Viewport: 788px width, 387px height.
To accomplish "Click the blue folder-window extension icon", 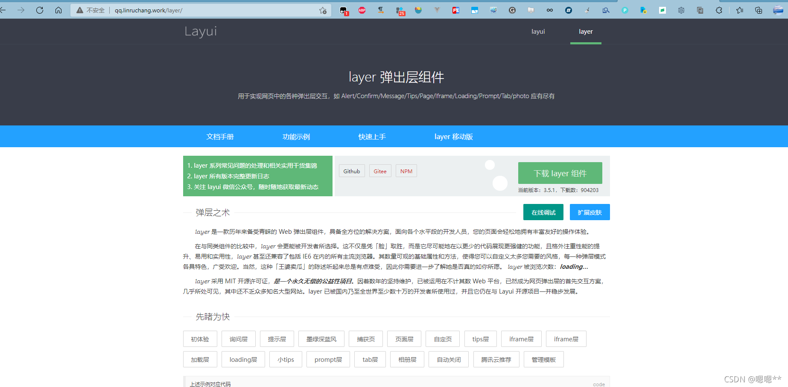I will (x=475, y=10).
